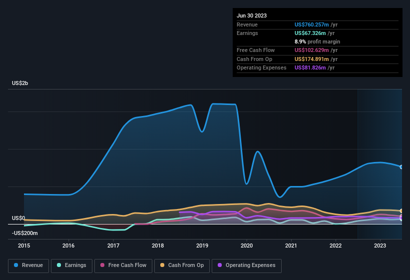
Task: Click the orange Cash From Op dot
Action: pos(162,265)
